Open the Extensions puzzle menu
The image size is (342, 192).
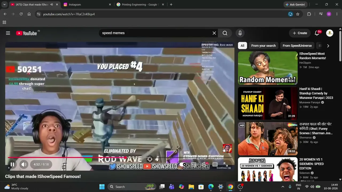(309, 14)
